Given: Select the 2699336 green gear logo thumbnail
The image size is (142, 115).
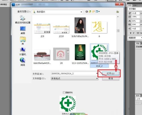Looking at the screenshot, I should [99, 55].
